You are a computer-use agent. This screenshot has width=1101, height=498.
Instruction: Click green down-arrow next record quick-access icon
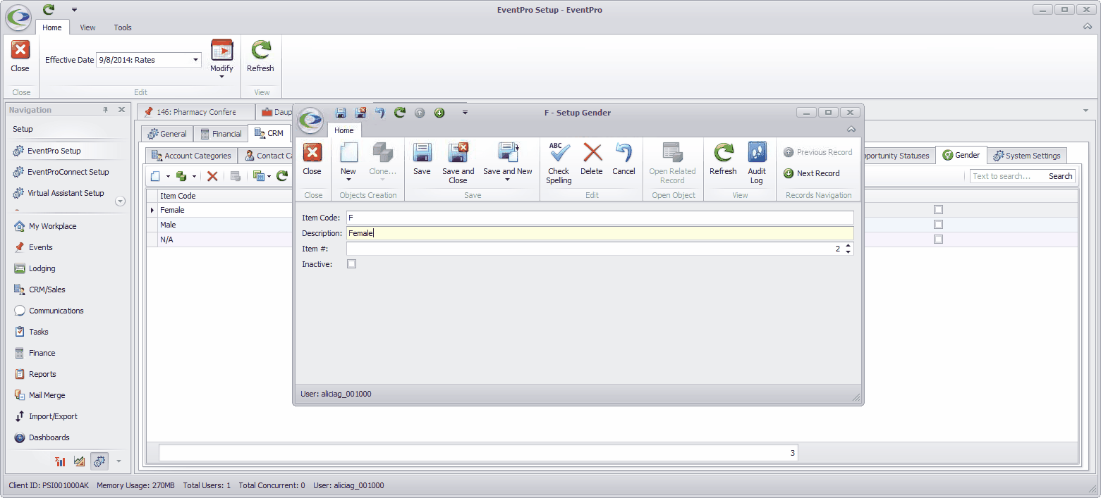tap(439, 113)
